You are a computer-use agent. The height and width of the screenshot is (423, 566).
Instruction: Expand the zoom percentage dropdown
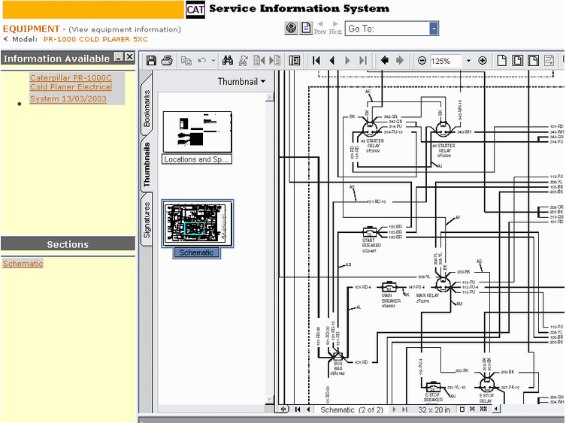(x=468, y=60)
